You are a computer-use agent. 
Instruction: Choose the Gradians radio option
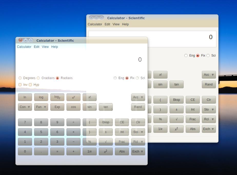[x=38, y=78]
